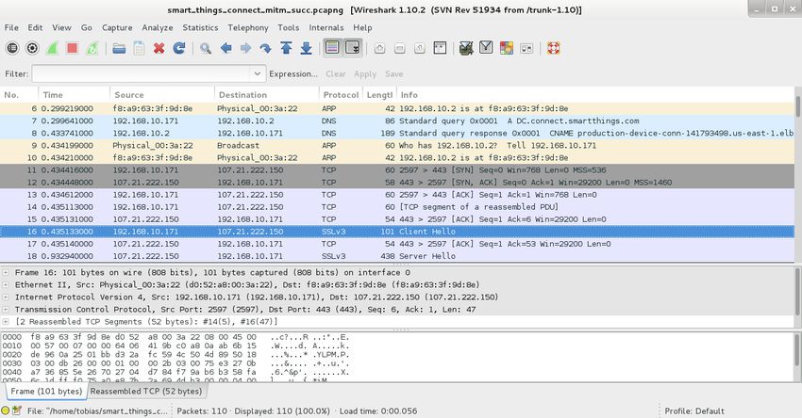The image size is (802, 418).
Task: Click the filter Apply button
Action: tap(365, 74)
